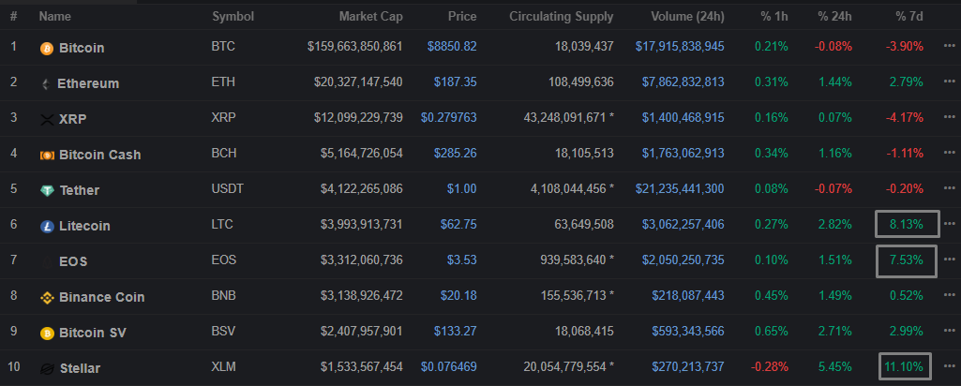Click Bitcoin volume $17,915,838,945
Screen dimensions: 961x386
tap(680, 46)
